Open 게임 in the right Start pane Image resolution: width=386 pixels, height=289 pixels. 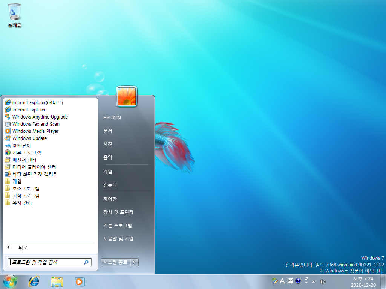pyautogui.click(x=107, y=172)
